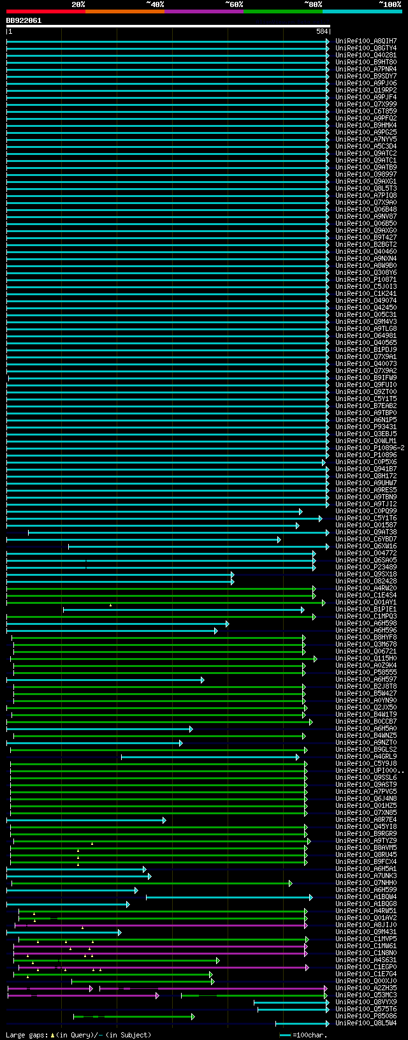Open hit UniRef100_Q8VYX9
The width and height of the screenshot is (408, 1040).
click(x=366, y=1002)
